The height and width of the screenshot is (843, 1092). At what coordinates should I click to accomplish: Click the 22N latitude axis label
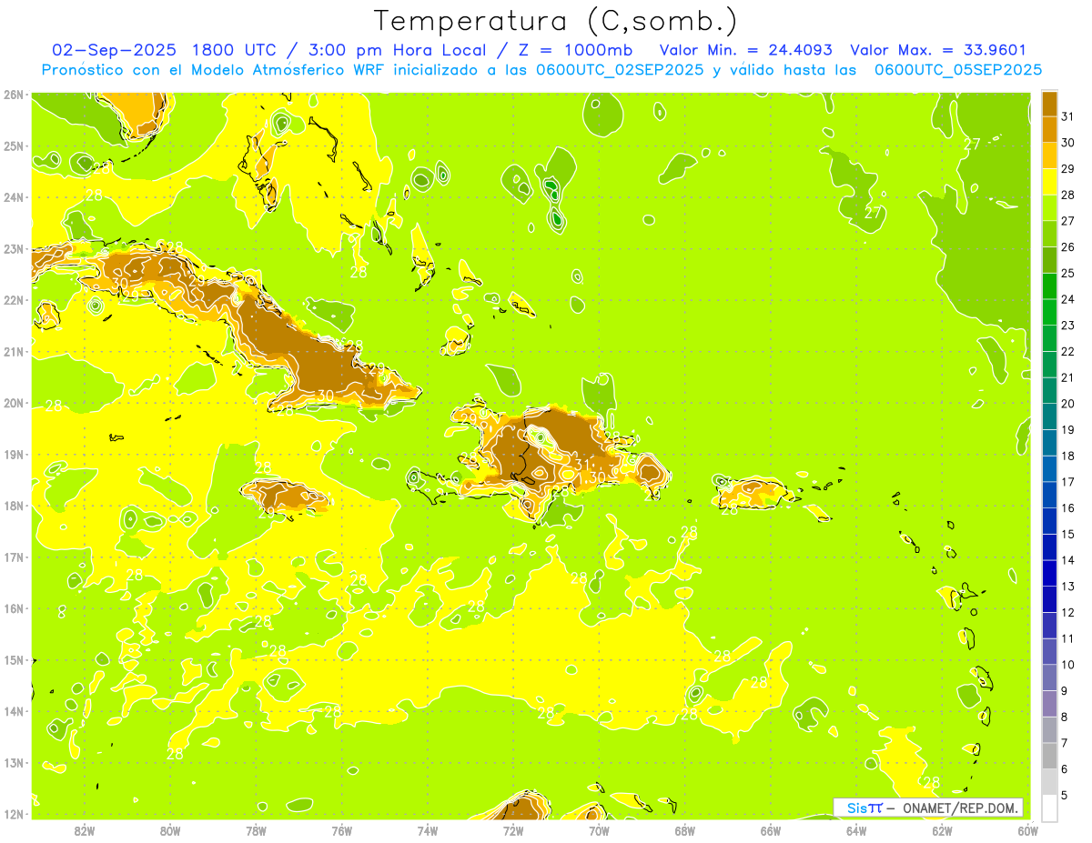pyautogui.click(x=13, y=300)
